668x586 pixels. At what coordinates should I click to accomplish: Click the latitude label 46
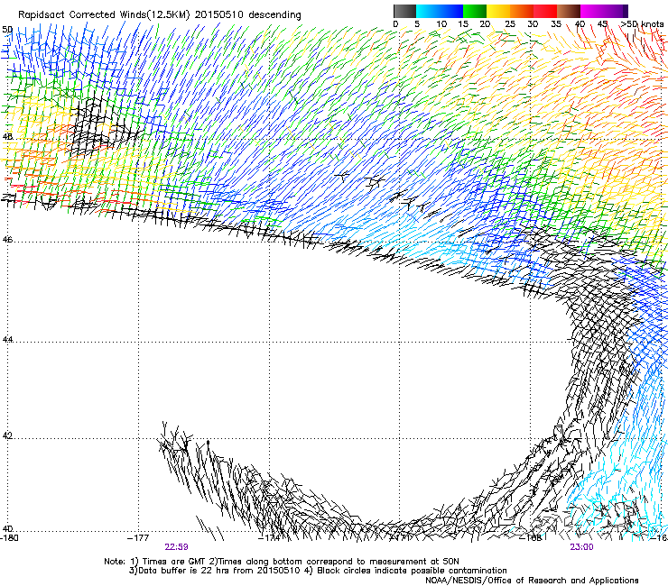coord(7,240)
